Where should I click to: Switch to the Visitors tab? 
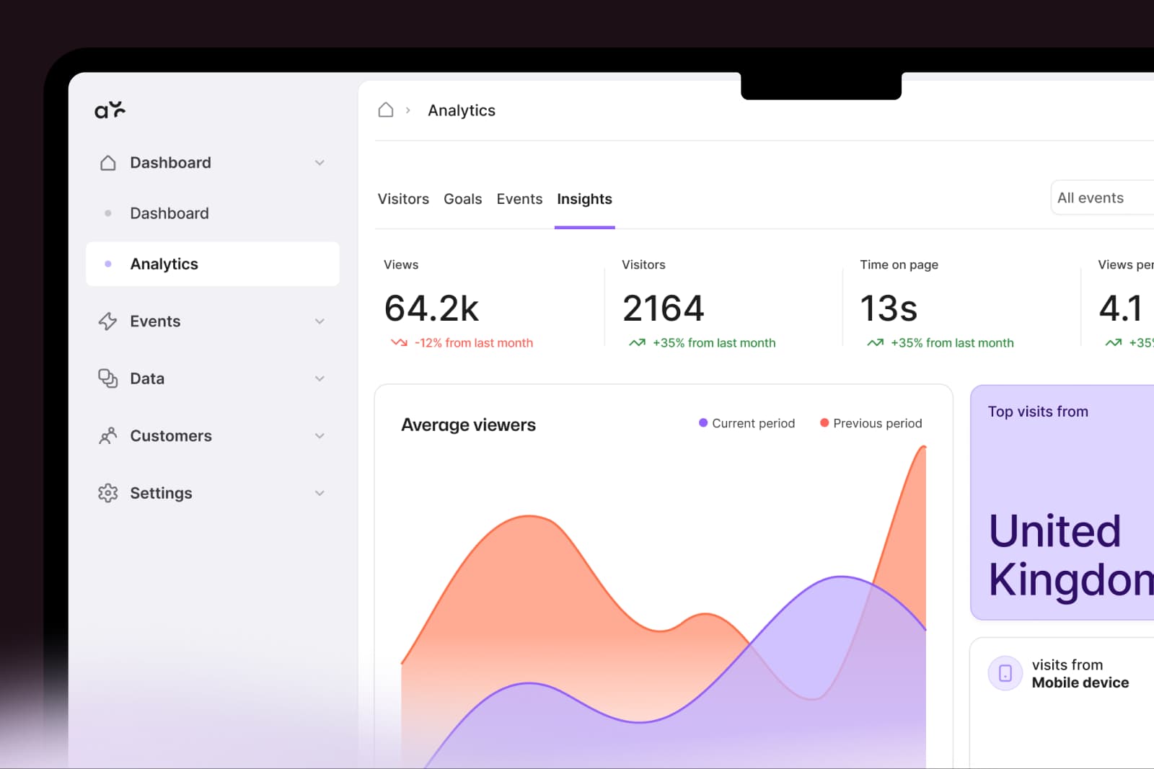(403, 199)
